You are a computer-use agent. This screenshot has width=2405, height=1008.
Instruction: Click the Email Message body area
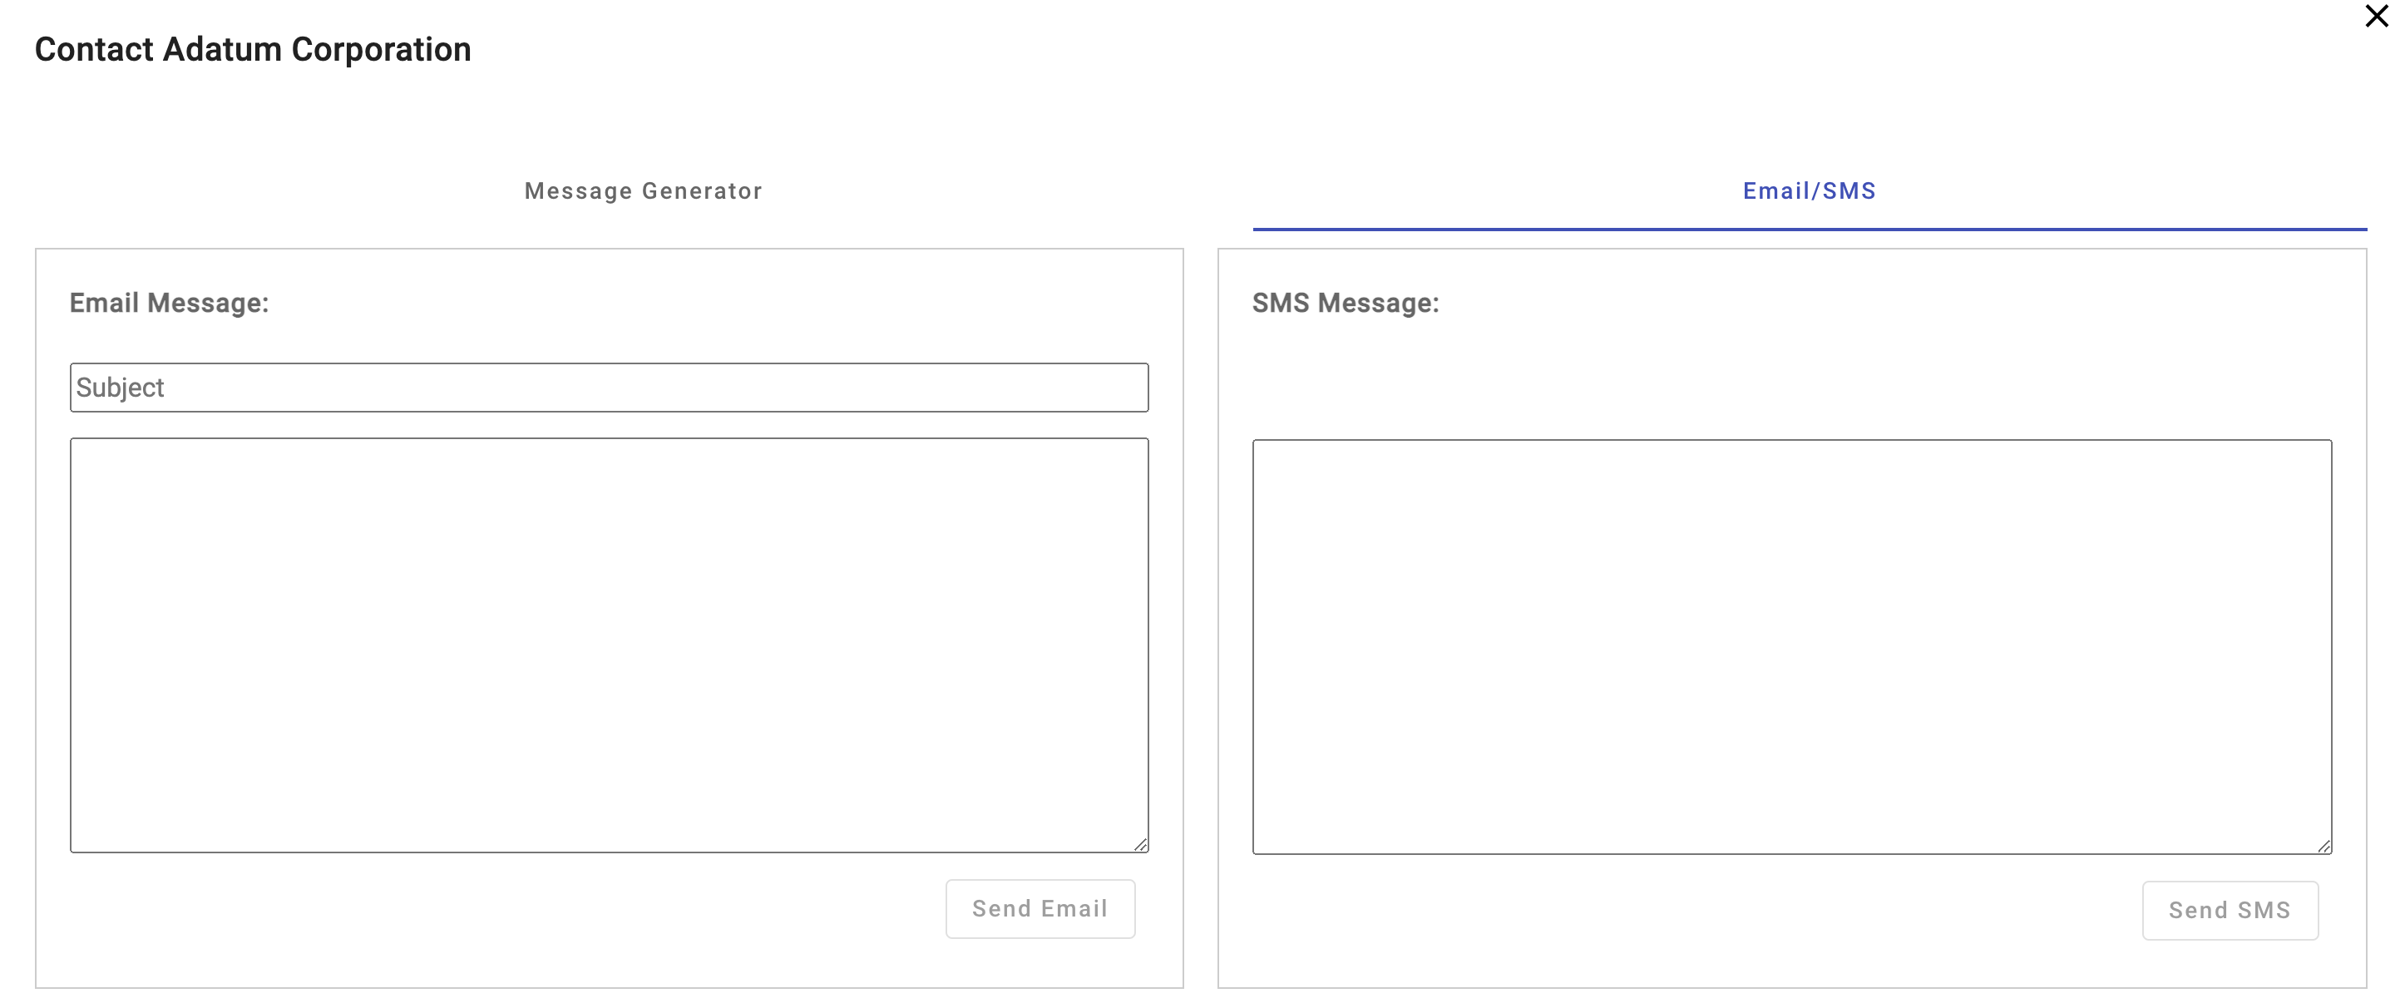610,646
